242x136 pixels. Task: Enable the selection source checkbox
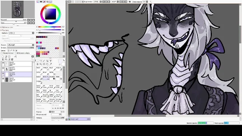(x=16, y=53)
